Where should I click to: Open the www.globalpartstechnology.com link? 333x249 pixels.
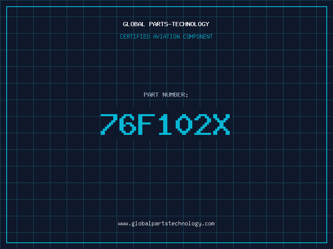166,224
